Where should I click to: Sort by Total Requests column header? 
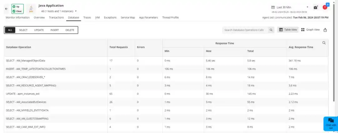(x=119, y=47)
